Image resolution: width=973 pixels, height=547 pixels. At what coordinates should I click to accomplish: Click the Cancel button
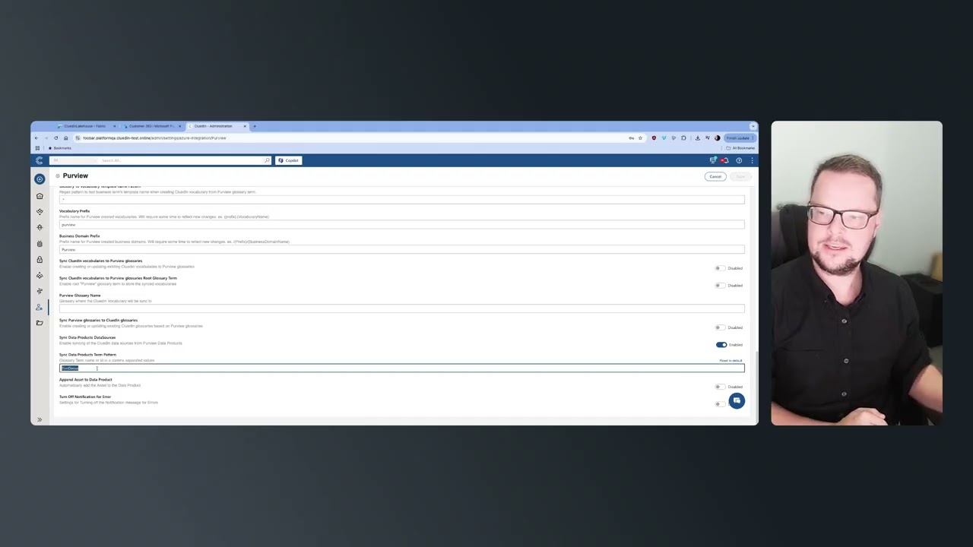click(715, 176)
